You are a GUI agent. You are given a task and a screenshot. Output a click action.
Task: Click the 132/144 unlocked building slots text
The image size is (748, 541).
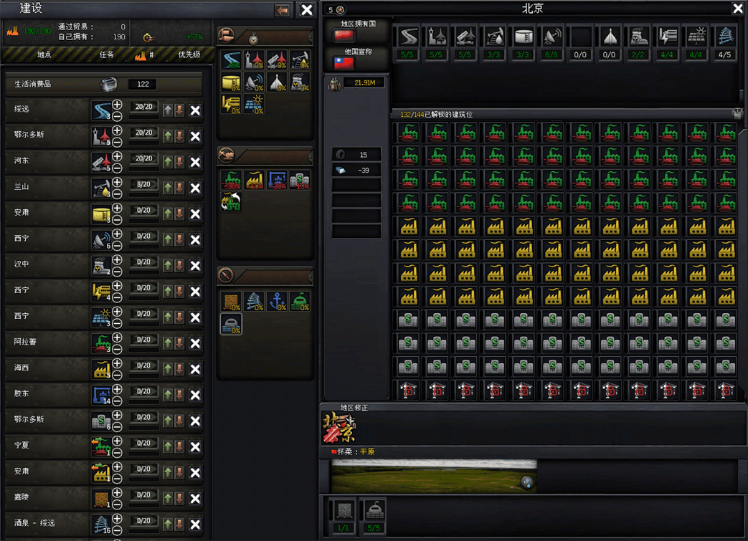point(436,115)
